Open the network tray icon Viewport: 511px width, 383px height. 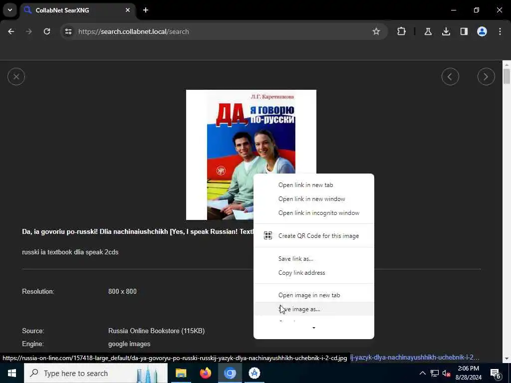point(435,373)
